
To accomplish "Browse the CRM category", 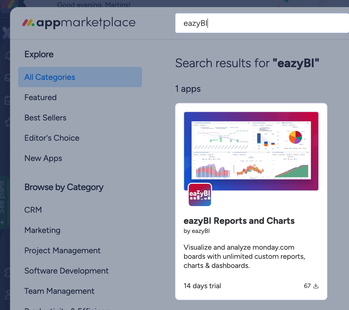I will (33, 210).
